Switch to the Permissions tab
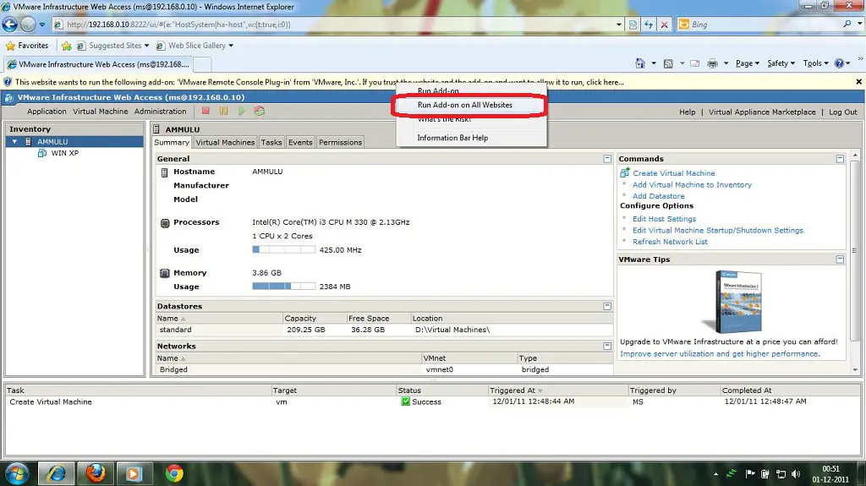This screenshot has width=866, height=486. point(340,143)
